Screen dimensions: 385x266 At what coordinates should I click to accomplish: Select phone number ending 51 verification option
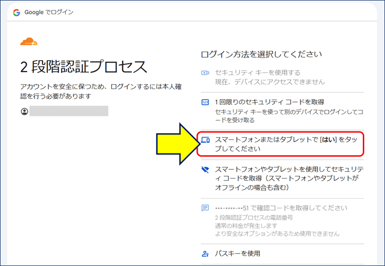[282, 221]
